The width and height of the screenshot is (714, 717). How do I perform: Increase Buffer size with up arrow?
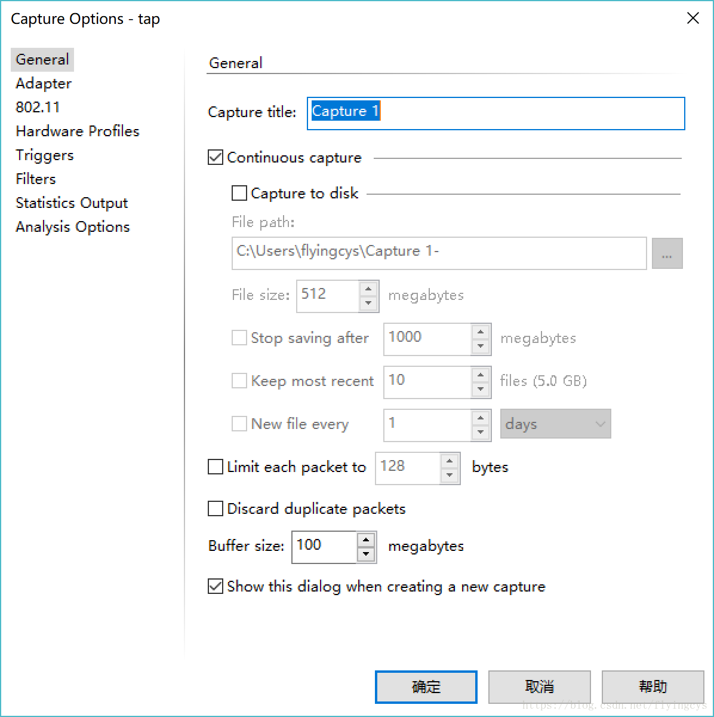(366, 540)
